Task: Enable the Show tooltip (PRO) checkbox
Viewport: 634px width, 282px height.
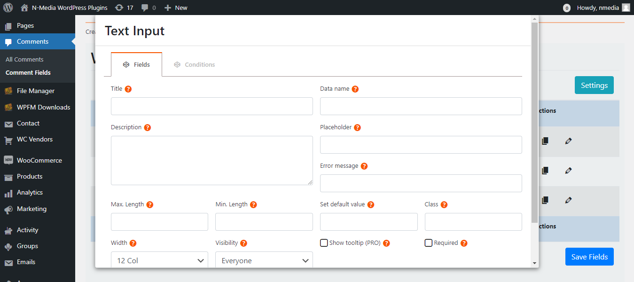Action: click(324, 243)
